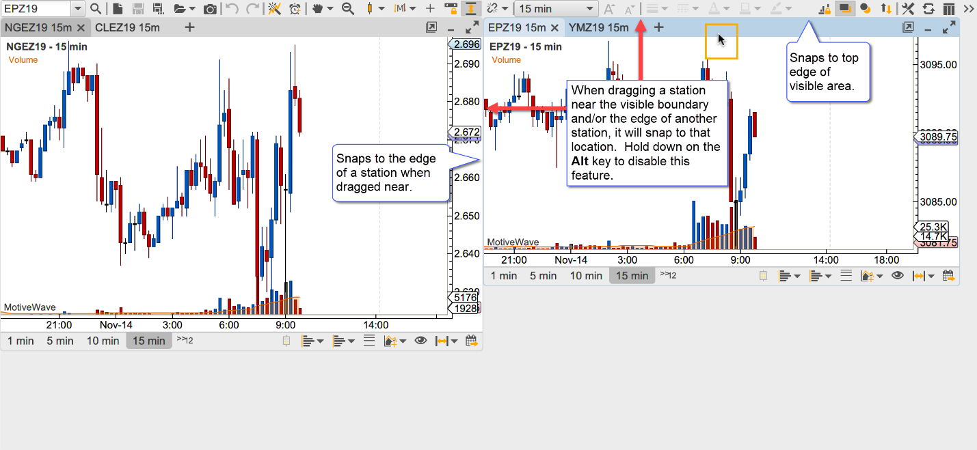Screen dimensions: 977x450
Task: Click the refresh arrows icon in top toolbar
Action: coord(928,9)
